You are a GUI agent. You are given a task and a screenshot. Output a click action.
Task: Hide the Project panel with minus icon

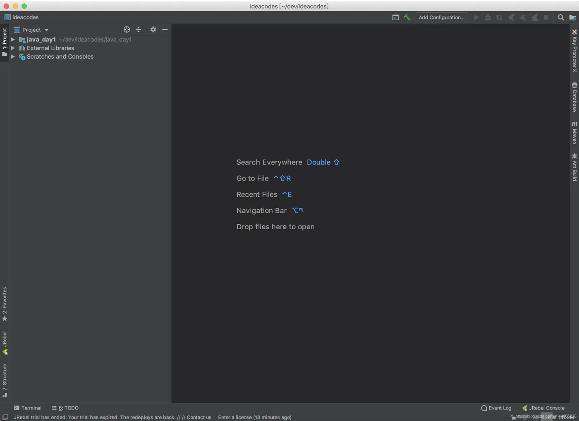(165, 29)
